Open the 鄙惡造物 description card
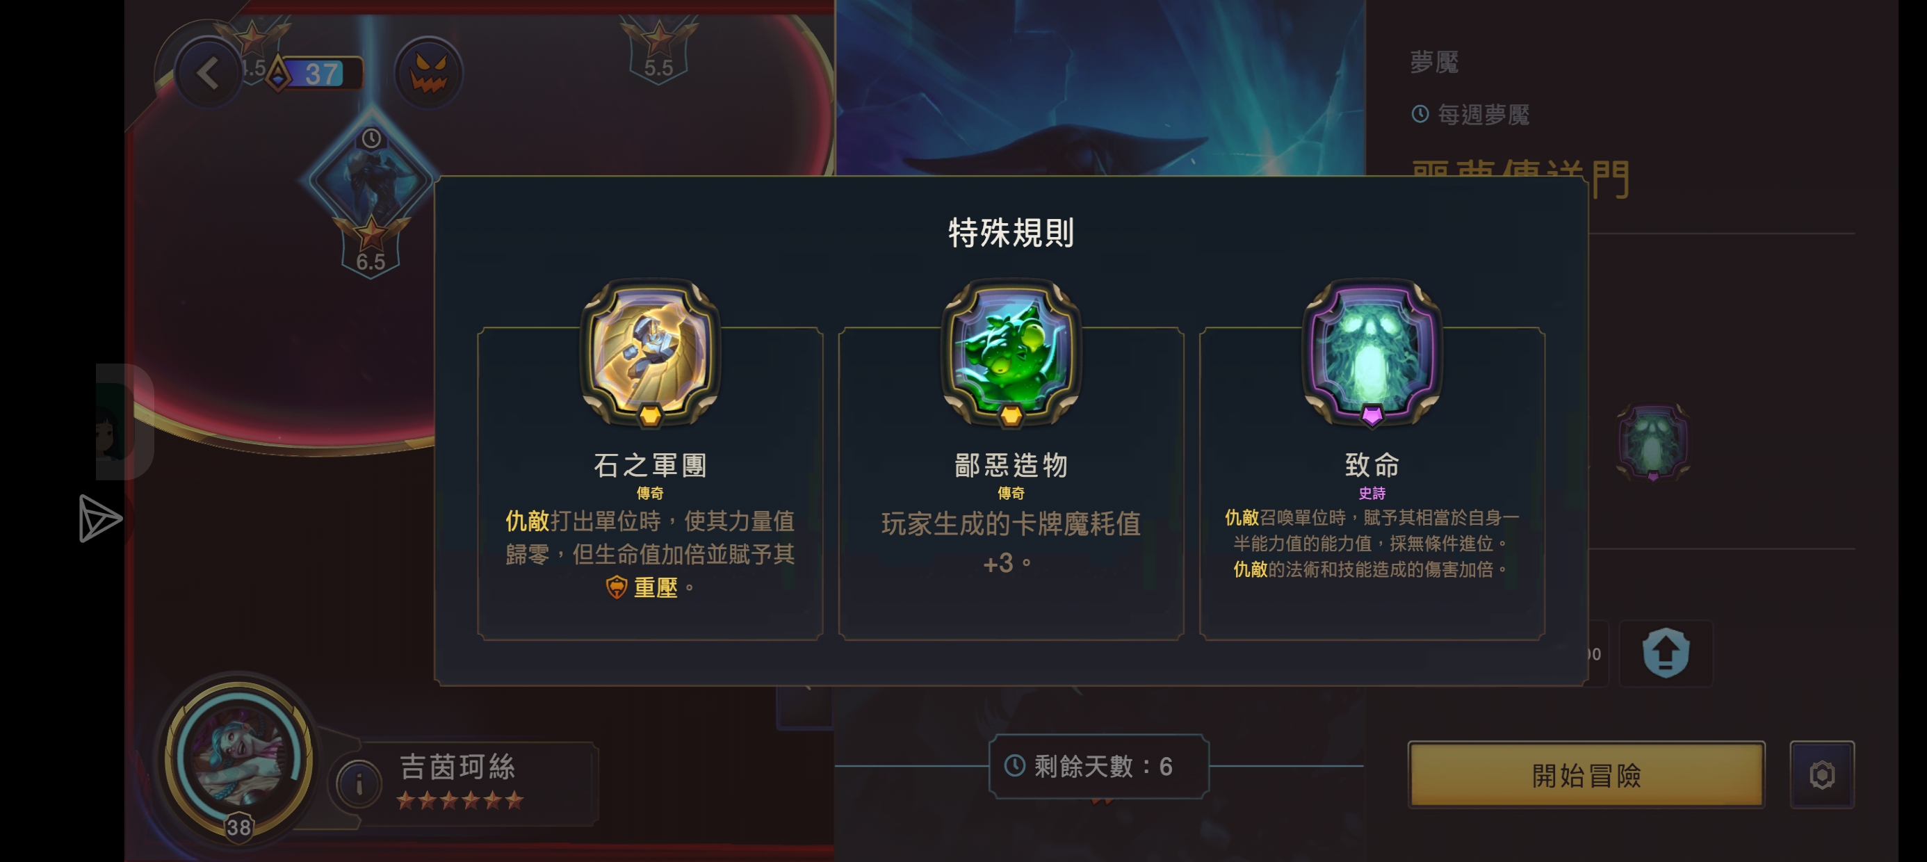 tap(1011, 483)
